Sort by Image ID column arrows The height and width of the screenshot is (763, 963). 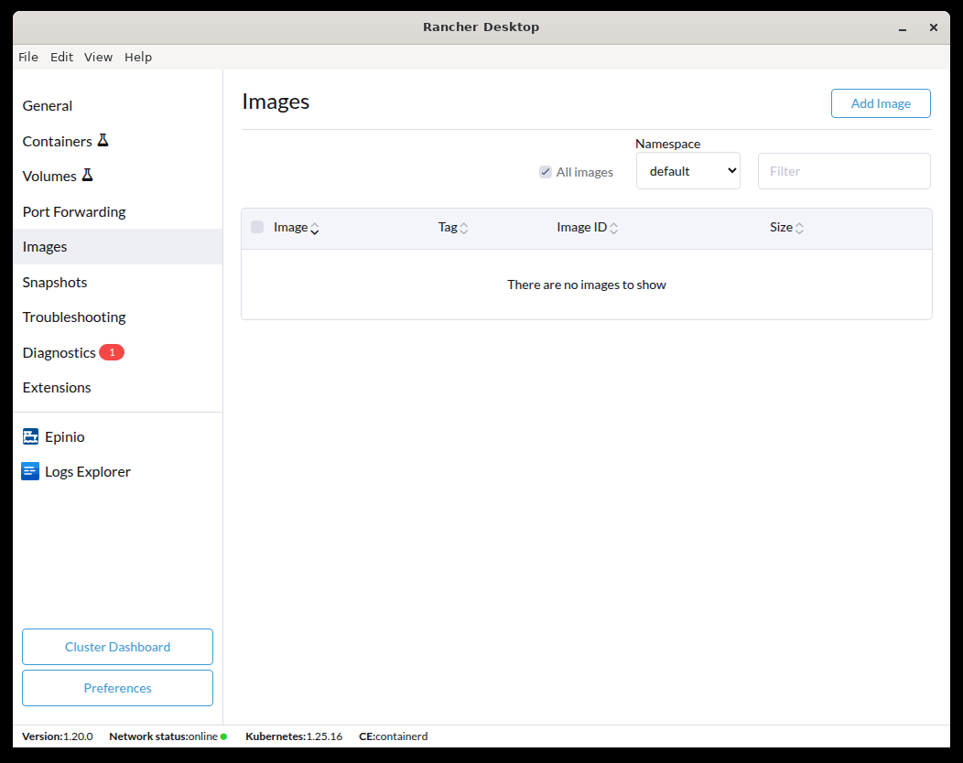click(x=613, y=229)
